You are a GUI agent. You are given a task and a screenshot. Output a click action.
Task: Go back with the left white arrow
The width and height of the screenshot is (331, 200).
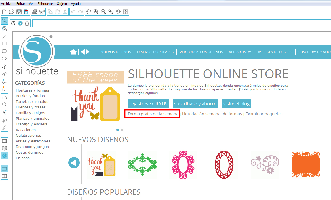(x=83, y=52)
